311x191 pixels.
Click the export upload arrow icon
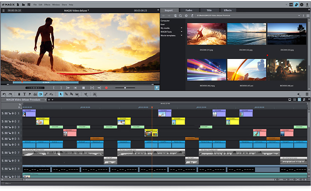307,5
